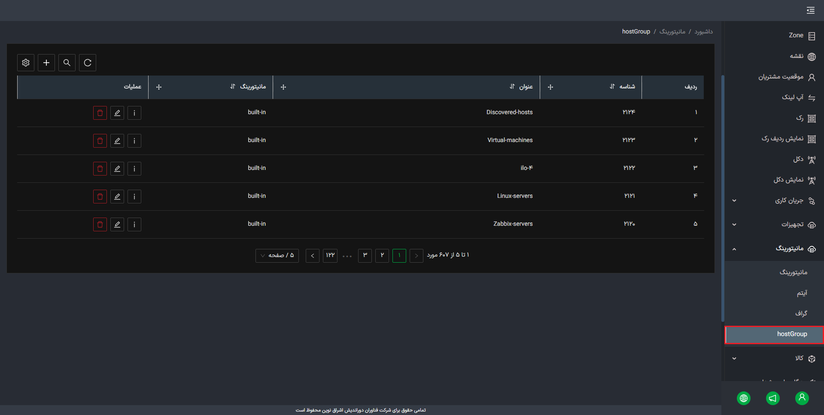Click داشبورد breadcrumb link

coord(703,32)
